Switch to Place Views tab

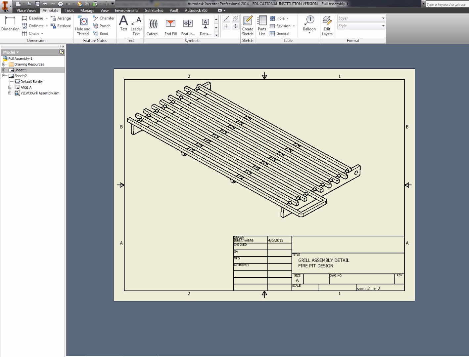[26, 11]
